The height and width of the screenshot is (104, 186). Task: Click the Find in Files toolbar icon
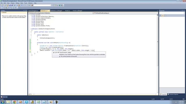(x=32, y=5)
